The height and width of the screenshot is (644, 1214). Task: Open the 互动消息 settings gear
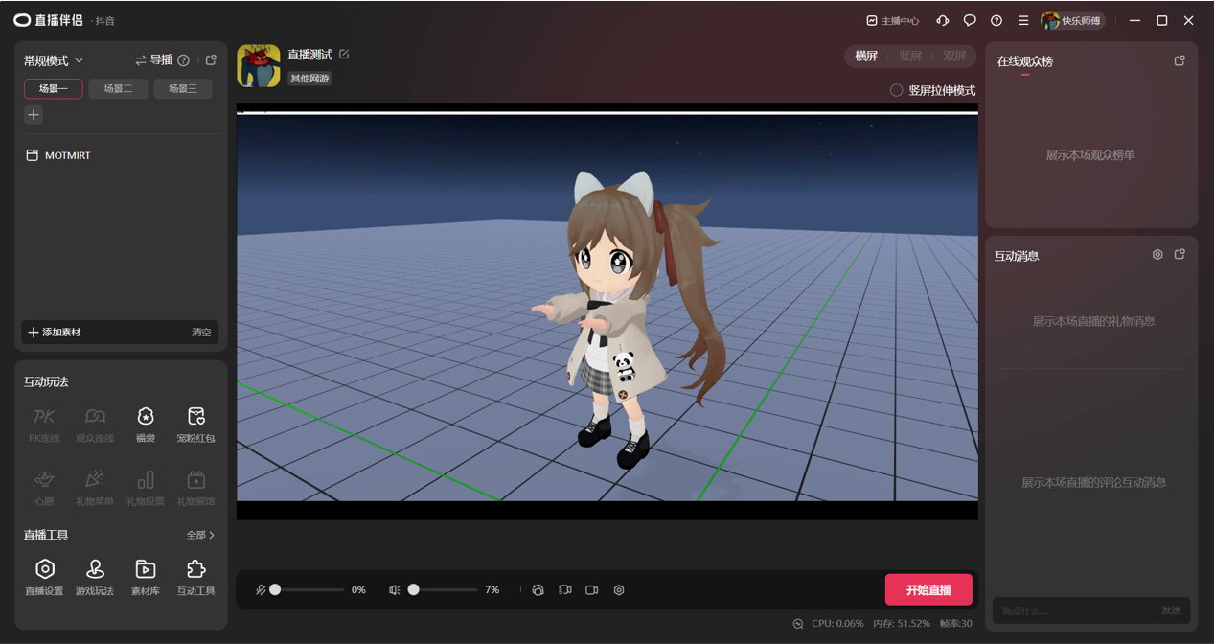pyautogui.click(x=1157, y=255)
